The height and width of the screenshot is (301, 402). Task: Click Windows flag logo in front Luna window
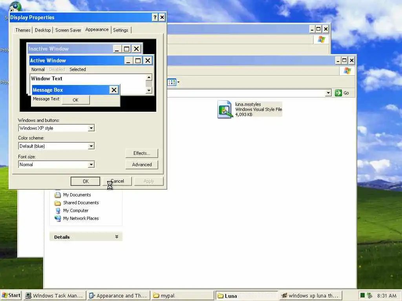347,71
